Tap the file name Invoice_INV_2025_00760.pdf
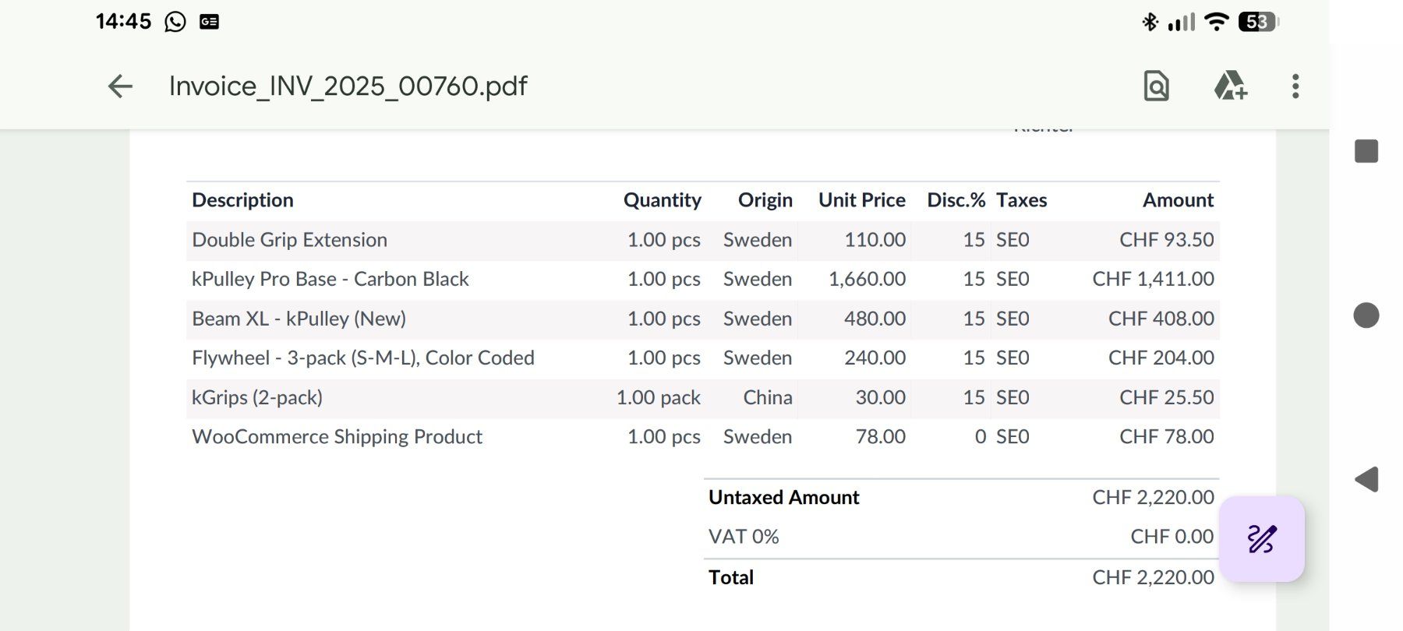The height and width of the screenshot is (631, 1403). pos(348,86)
